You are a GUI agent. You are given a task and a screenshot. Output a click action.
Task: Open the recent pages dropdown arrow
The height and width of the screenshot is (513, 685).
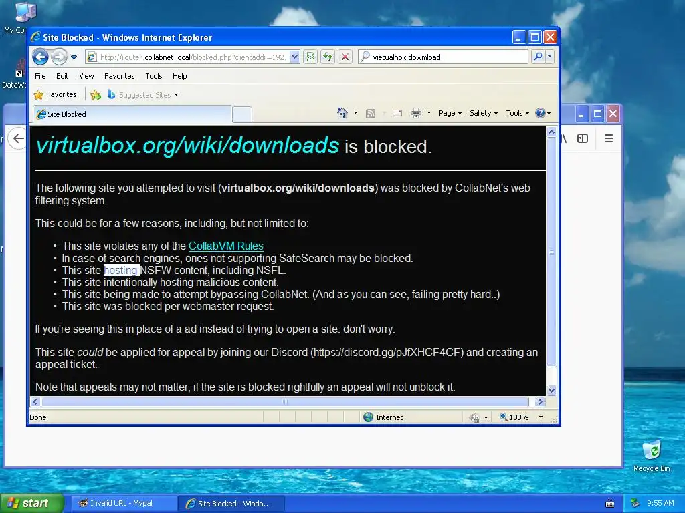74,57
